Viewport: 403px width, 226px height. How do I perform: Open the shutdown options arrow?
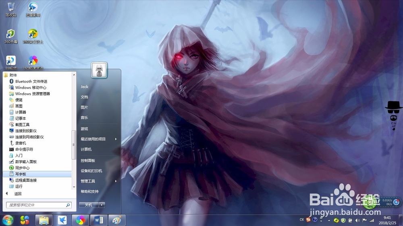(102, 205)
